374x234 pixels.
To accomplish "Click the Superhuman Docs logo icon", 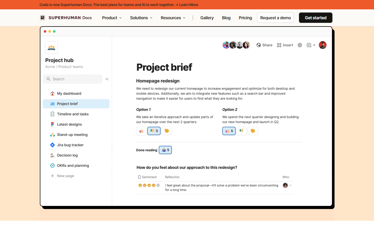I will 43,18.
